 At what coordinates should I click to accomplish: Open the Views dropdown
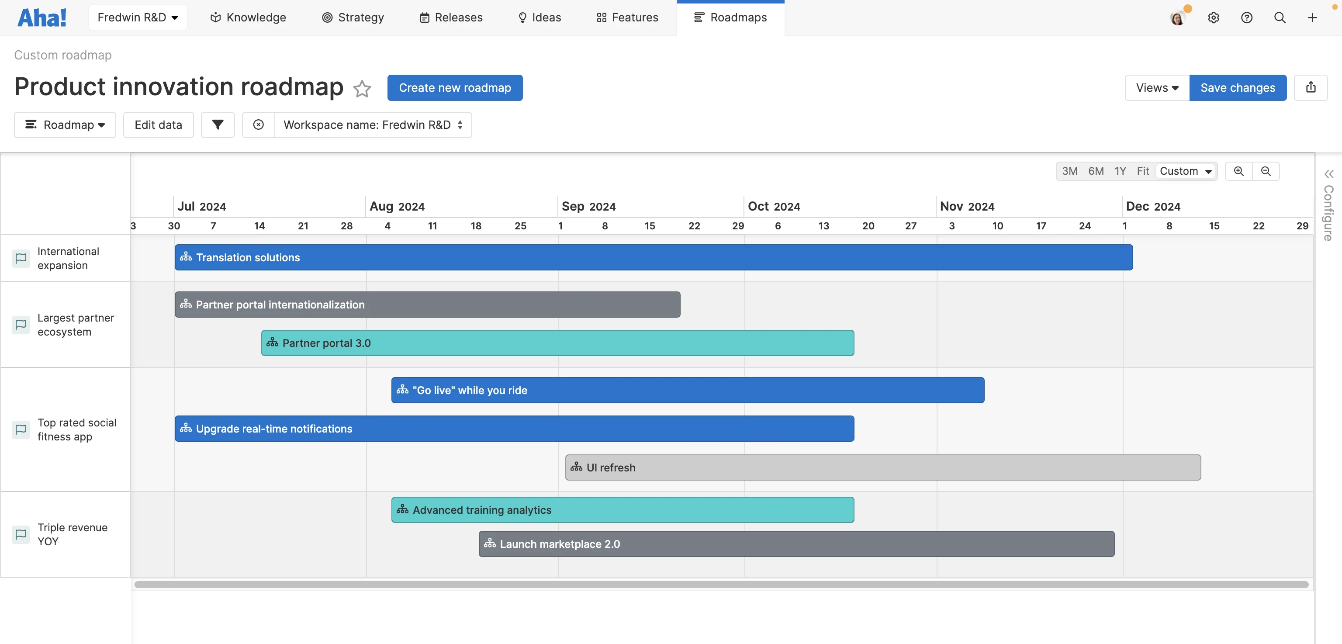point(1157,87)
